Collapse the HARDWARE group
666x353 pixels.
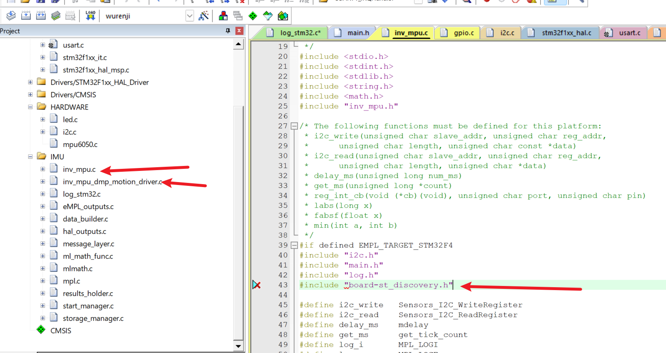point(30,107)
